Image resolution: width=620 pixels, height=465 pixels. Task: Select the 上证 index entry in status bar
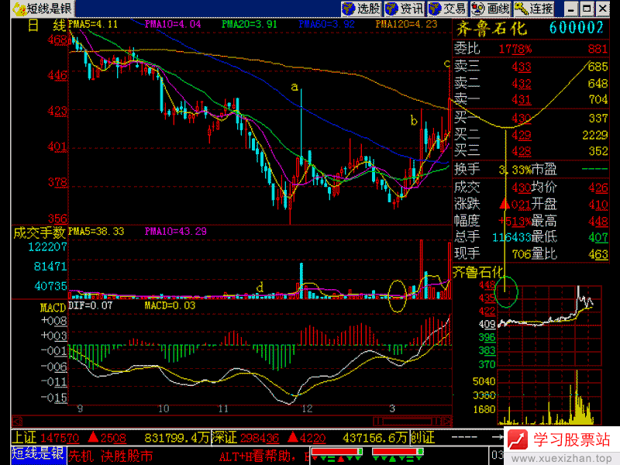pos(24,437)
